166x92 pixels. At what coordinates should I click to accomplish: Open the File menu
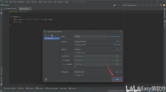click(7, 2)
